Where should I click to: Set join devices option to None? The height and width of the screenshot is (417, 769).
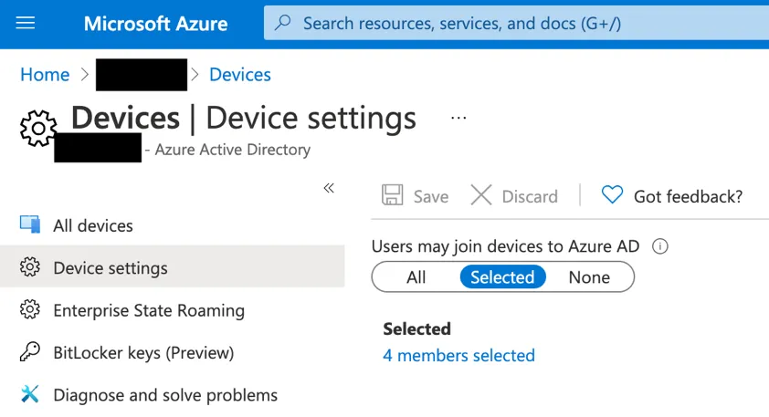[589, 277]
